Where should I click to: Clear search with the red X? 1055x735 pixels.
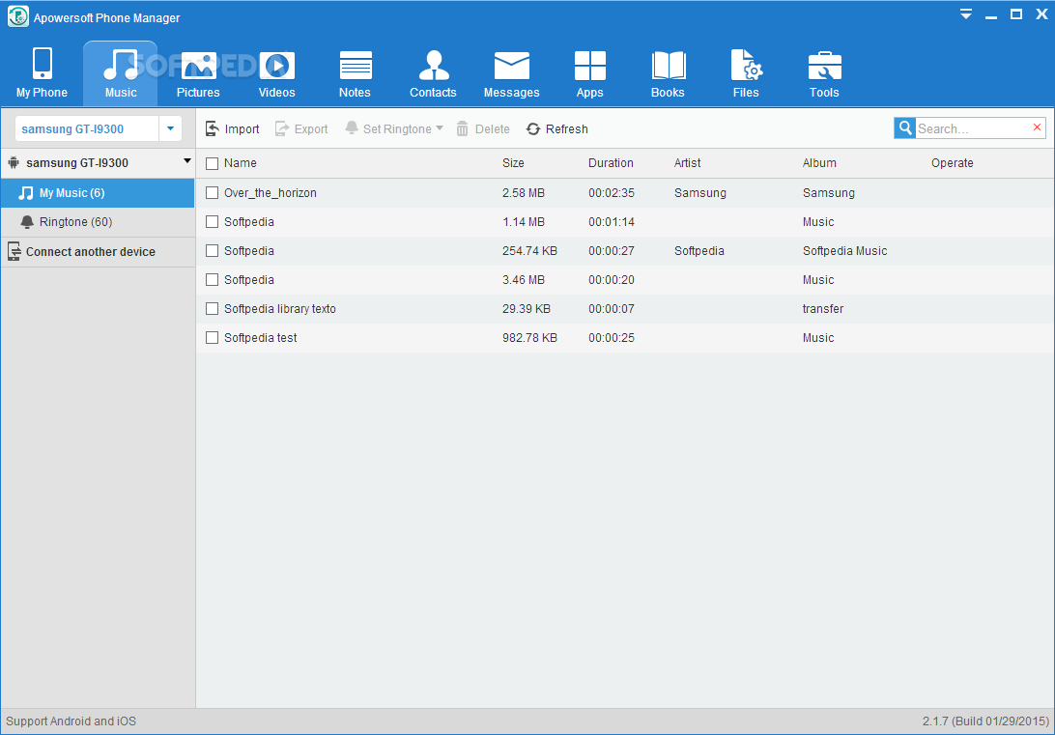point(1037,127)
